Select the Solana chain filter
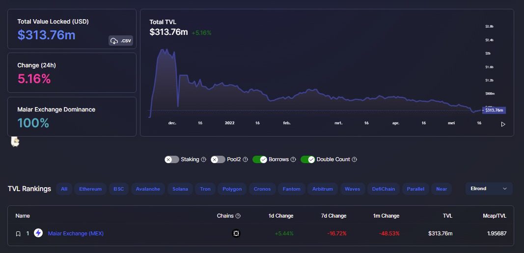Screen dimensions: 524x253 (180, 189)
